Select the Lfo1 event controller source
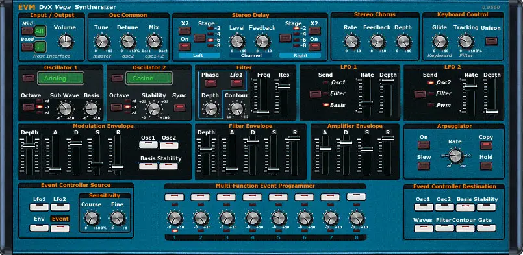The height and width of the screenshot is (255, 523). [39, 207]
